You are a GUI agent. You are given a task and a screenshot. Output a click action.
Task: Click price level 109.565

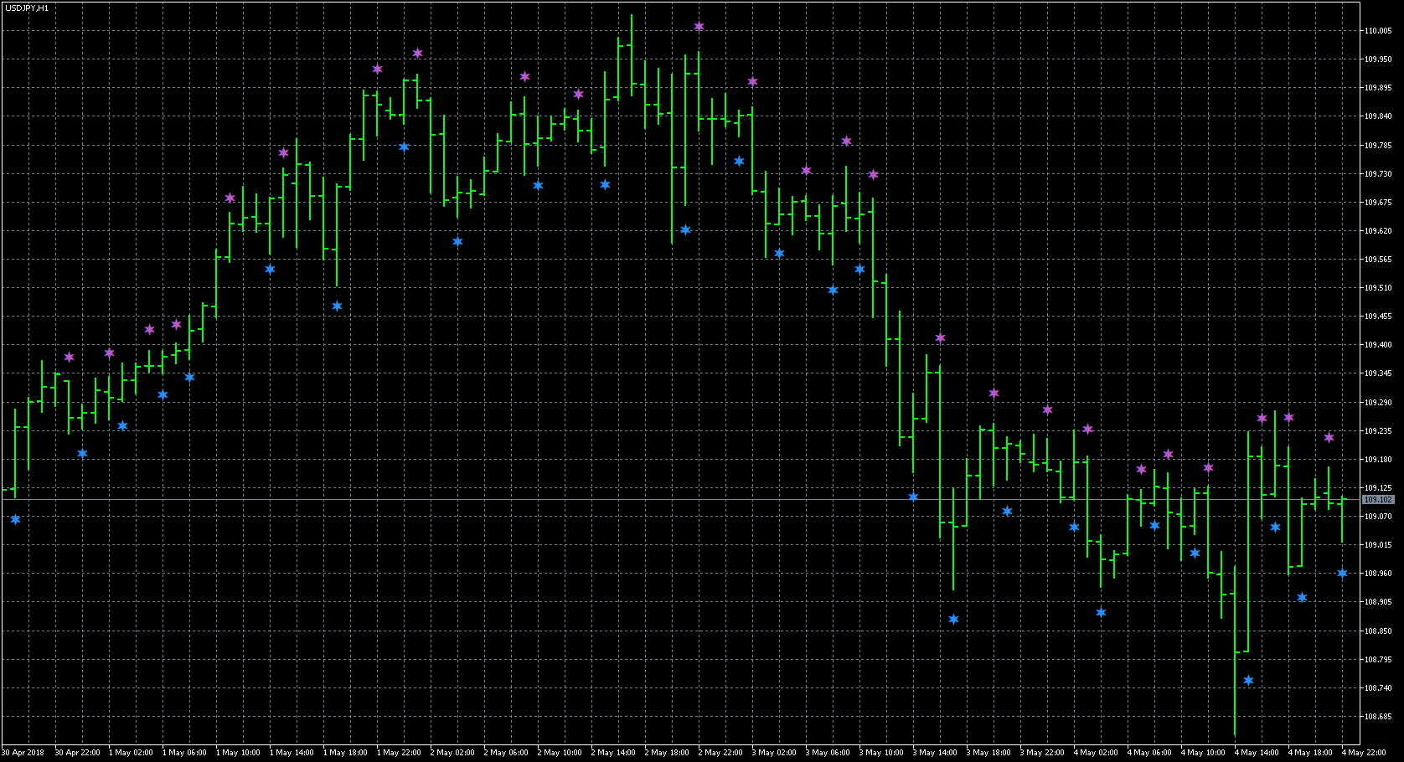pyautogui.click(x=1378, y=260)
